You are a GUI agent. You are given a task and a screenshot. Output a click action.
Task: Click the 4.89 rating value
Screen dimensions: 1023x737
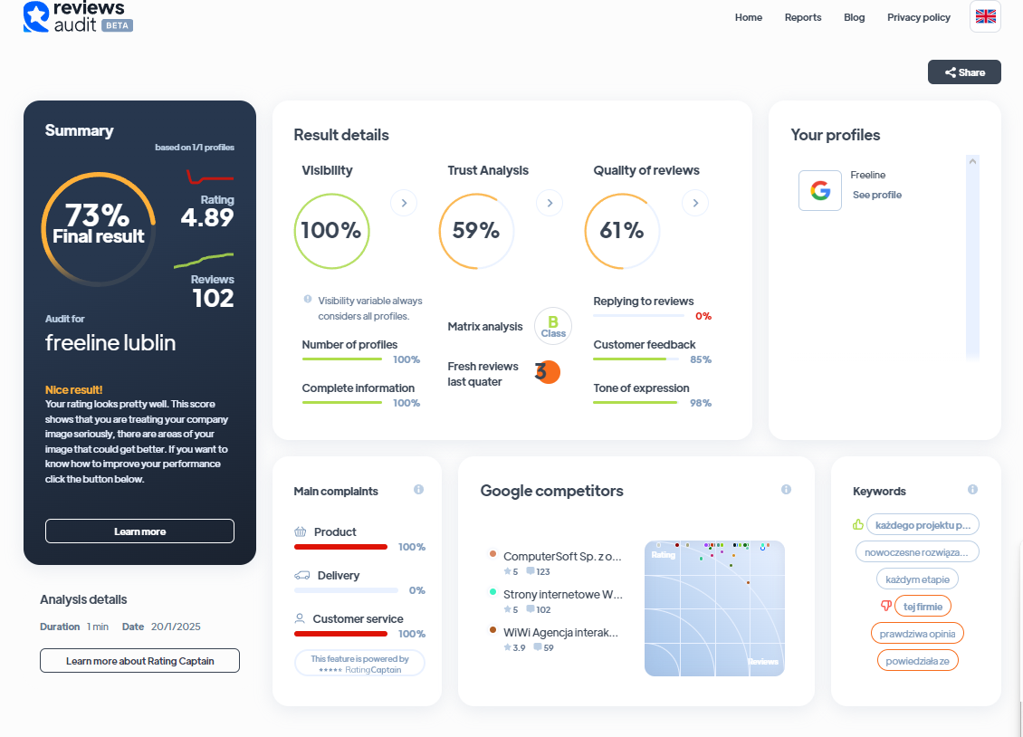click(206, 217)
